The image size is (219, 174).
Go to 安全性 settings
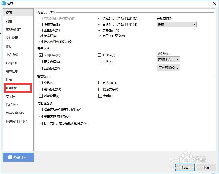tap(10, 96)
